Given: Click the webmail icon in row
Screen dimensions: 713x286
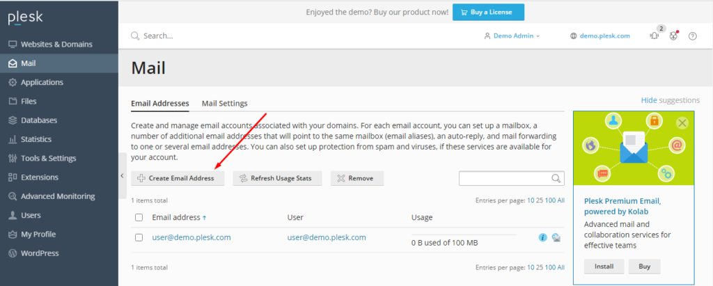Looking at the screenshot, I should tap(556, 237).
